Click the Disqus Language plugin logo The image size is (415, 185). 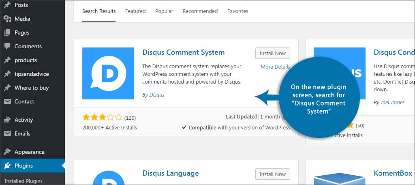(108, 177)
